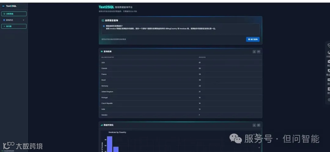Click invoice count 28 in Germany row
The height and width of the screenshot is (152, 330).
pos(200,86)
